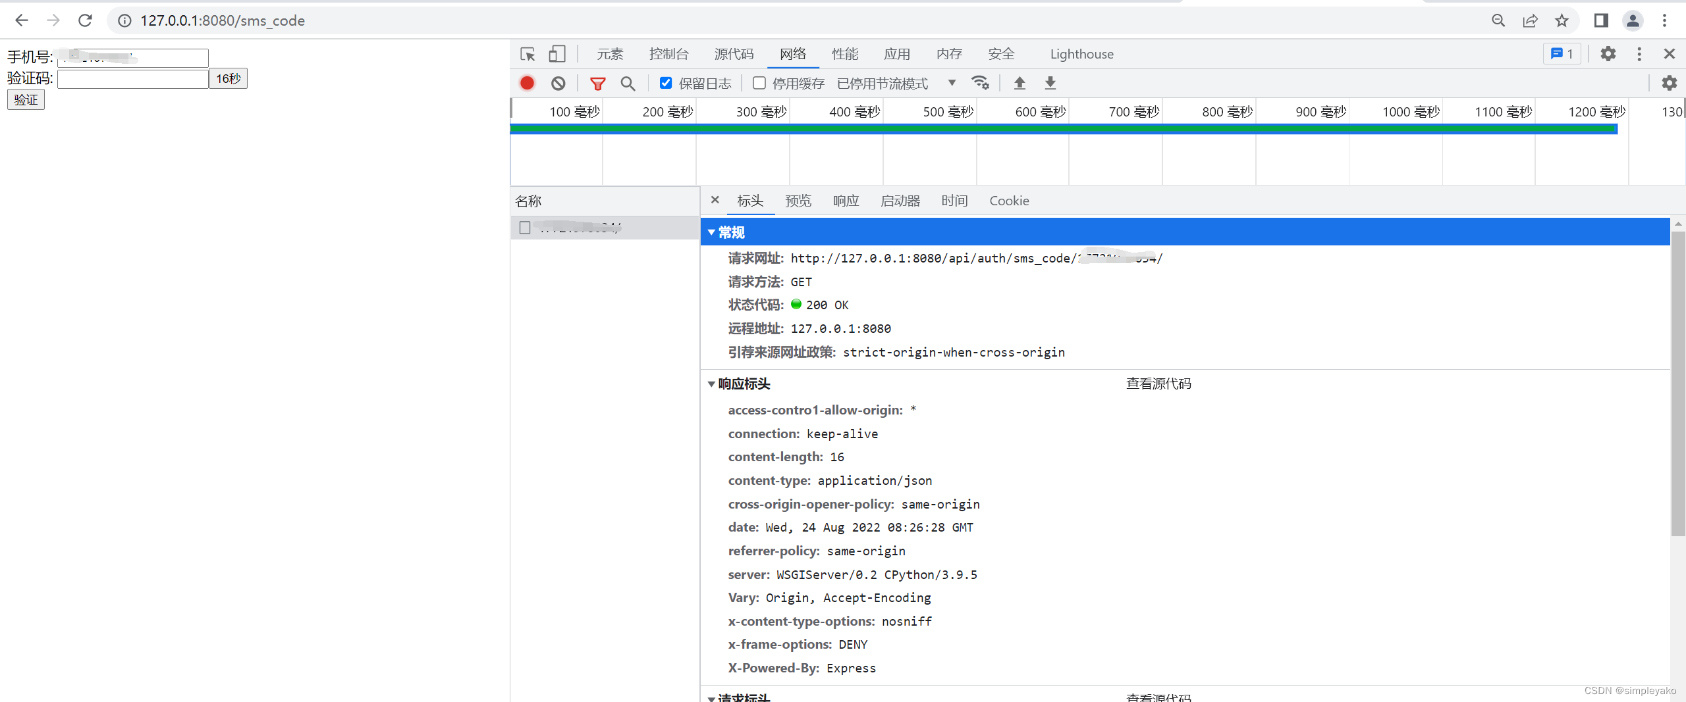The width and height of the screenshot is (1686, 702).
Task: Toggle device toolbar emulation
Action: (557, 54)
